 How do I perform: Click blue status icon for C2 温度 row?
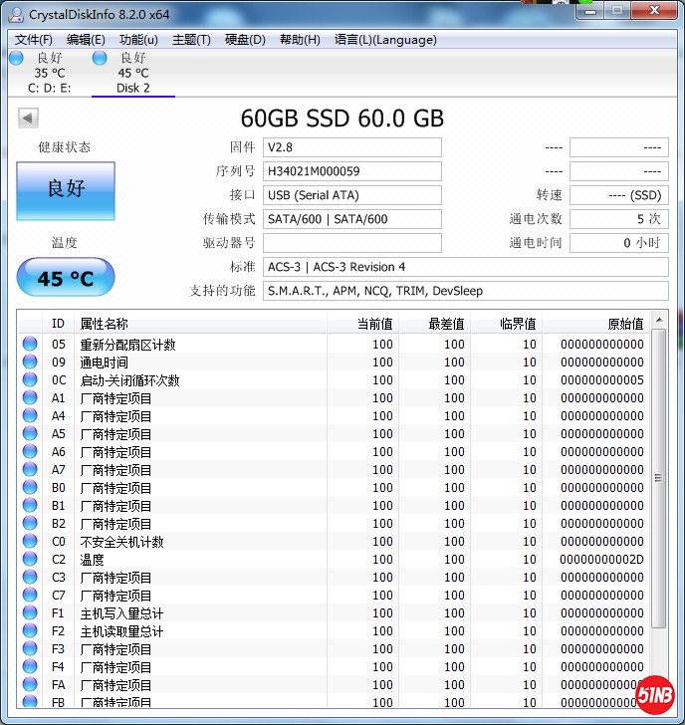click(30, 560)
